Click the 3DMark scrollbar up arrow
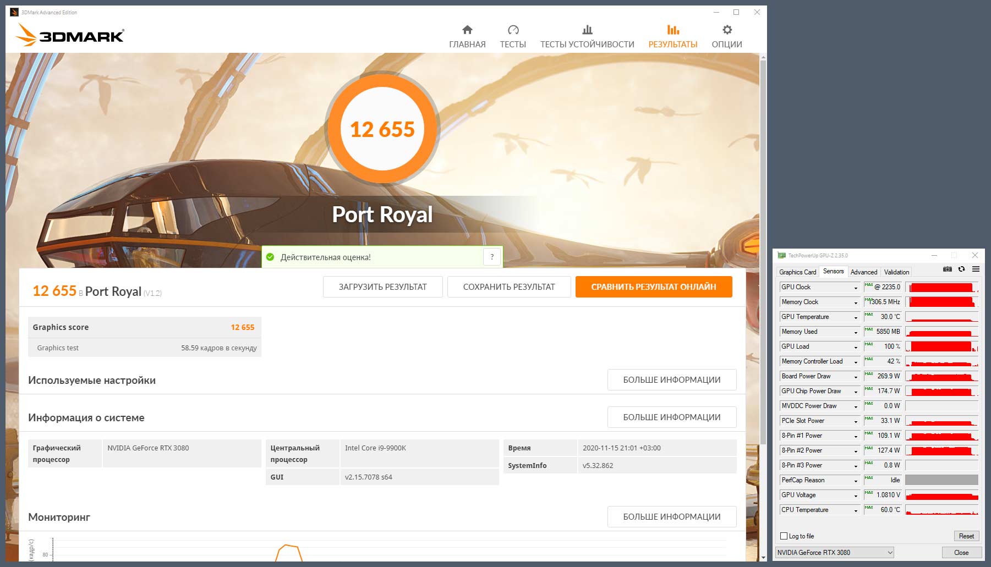Viewport: 991px width, 567px height. (x=763, y=57)
